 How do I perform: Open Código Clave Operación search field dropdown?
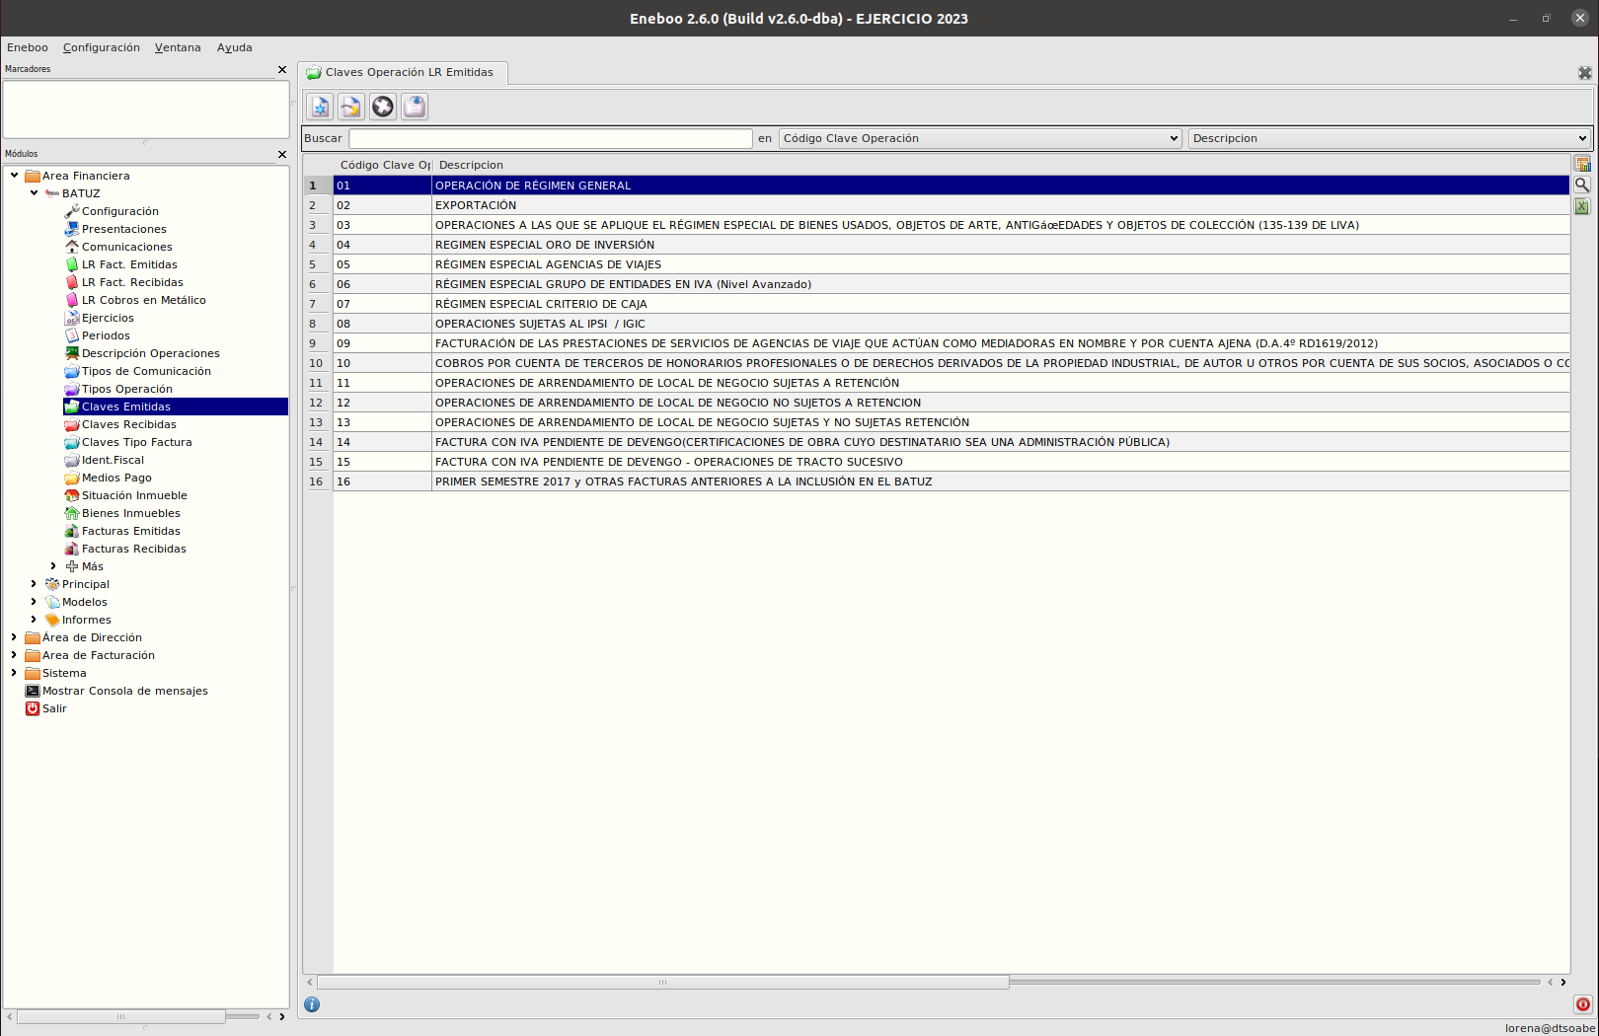coord(980,138)
